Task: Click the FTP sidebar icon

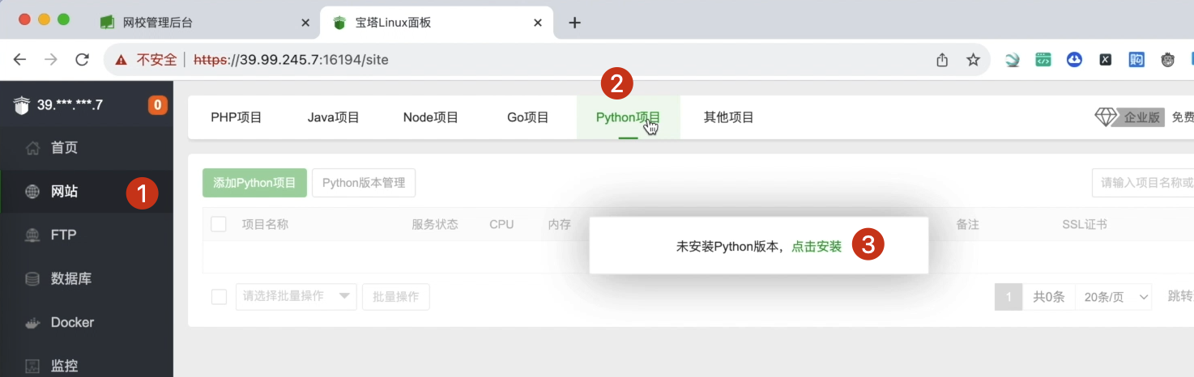Action: (x=32, y=235)
